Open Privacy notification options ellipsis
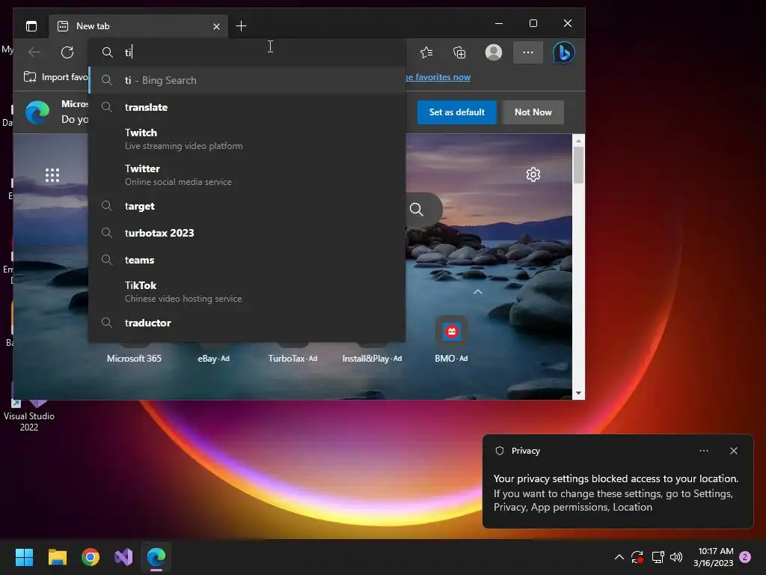Viewport: 766px width, 575px height. click(704, 451)
